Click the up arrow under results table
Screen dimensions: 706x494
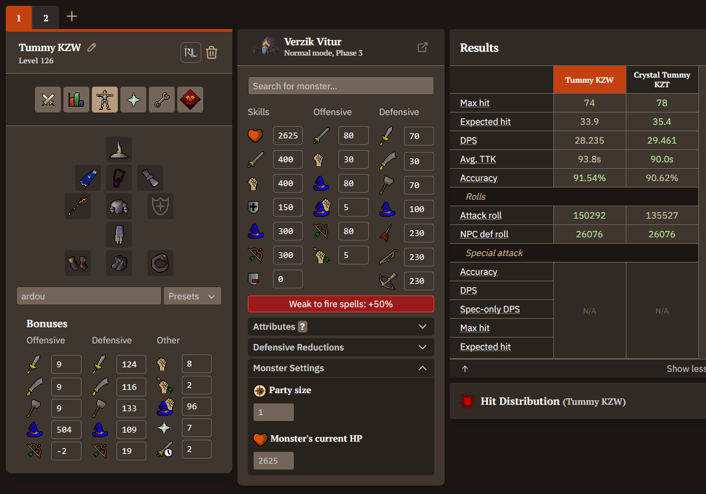pos(465,369)
